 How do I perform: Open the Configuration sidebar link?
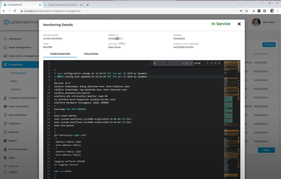tap(18, 73)
